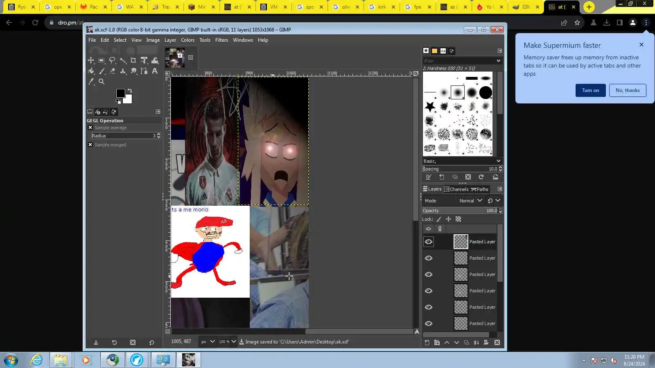
Task: Open the Filters menu
Action: [221, 40]
